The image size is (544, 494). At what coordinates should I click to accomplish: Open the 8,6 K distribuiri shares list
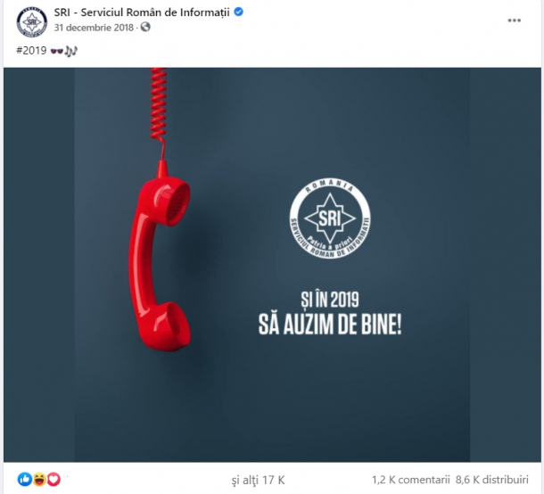pos(492,480)
